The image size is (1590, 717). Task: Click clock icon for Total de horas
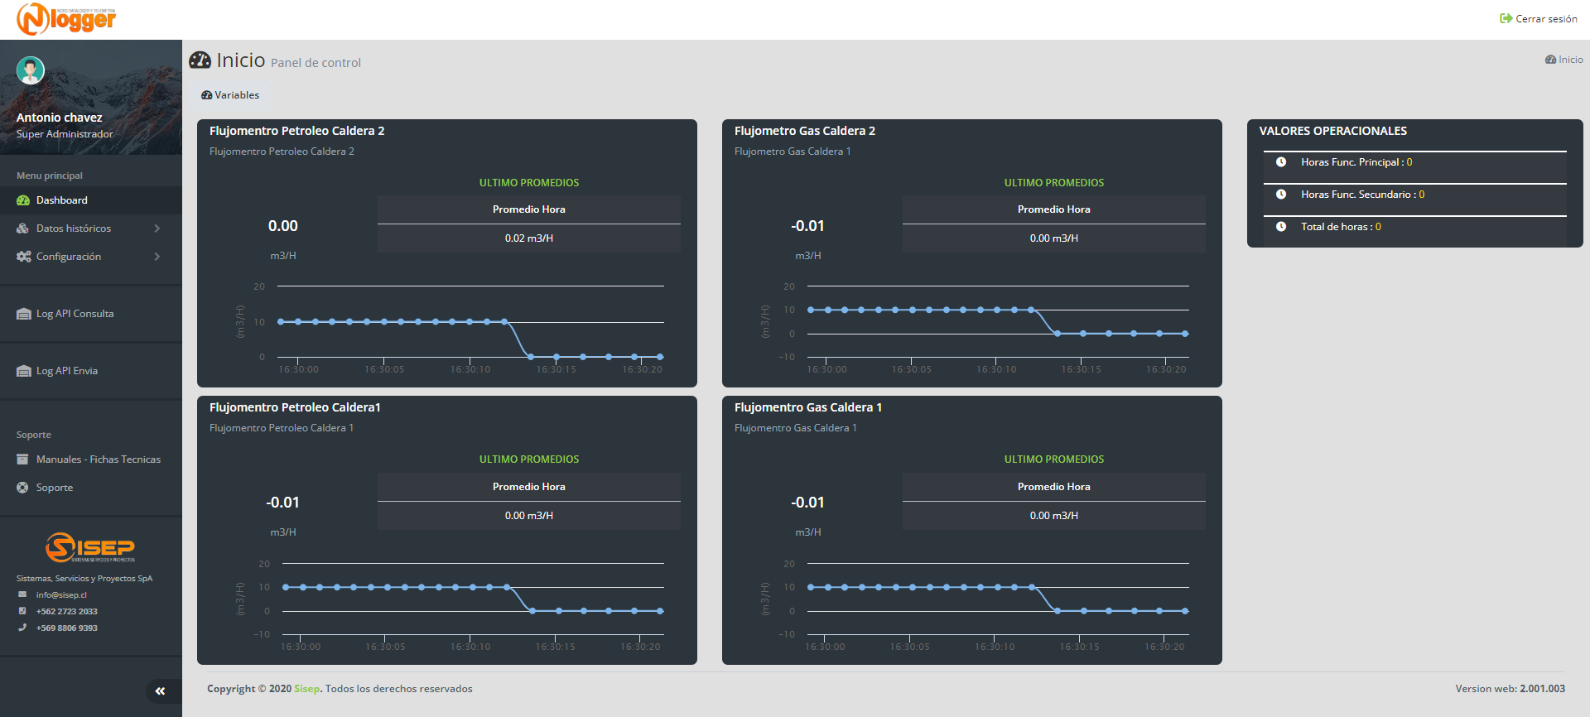coord(1281,227)
